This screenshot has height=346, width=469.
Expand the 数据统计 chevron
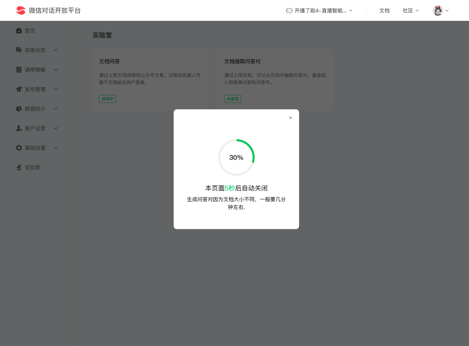(55, 109)
